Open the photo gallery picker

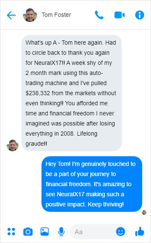pos(44,232)
